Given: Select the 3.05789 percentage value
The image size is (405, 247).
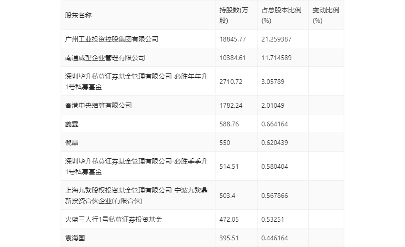Looking at the screenshot, I should 273,82.
